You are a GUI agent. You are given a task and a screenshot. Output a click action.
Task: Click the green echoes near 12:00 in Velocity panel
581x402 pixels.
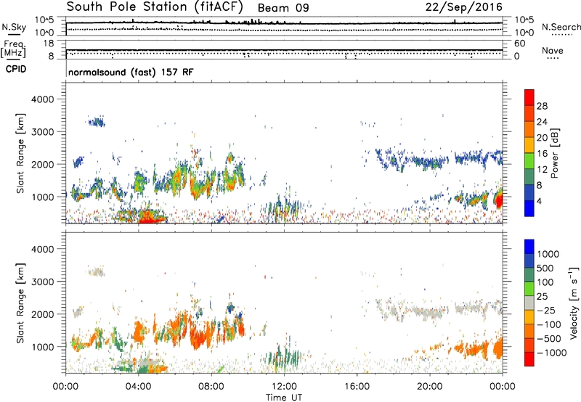point(284,356)
